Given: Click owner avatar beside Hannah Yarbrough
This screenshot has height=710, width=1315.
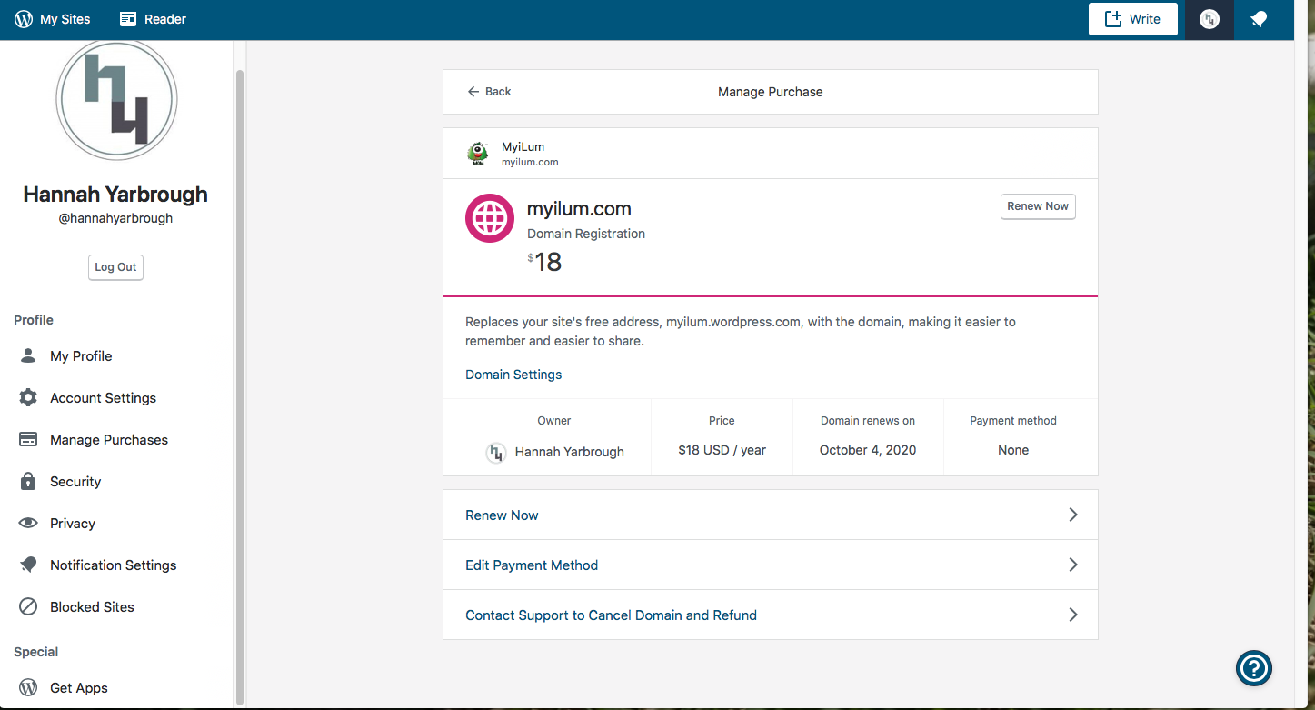Looking at the screenshot, I should pyautogui.click(x=495, y=452).
